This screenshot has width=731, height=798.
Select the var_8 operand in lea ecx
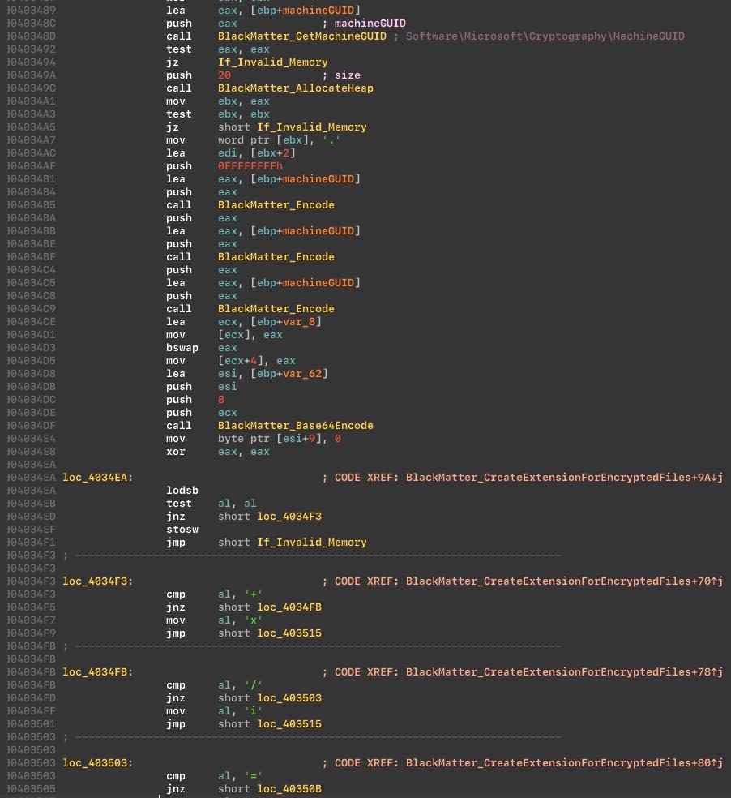point(298,322)
